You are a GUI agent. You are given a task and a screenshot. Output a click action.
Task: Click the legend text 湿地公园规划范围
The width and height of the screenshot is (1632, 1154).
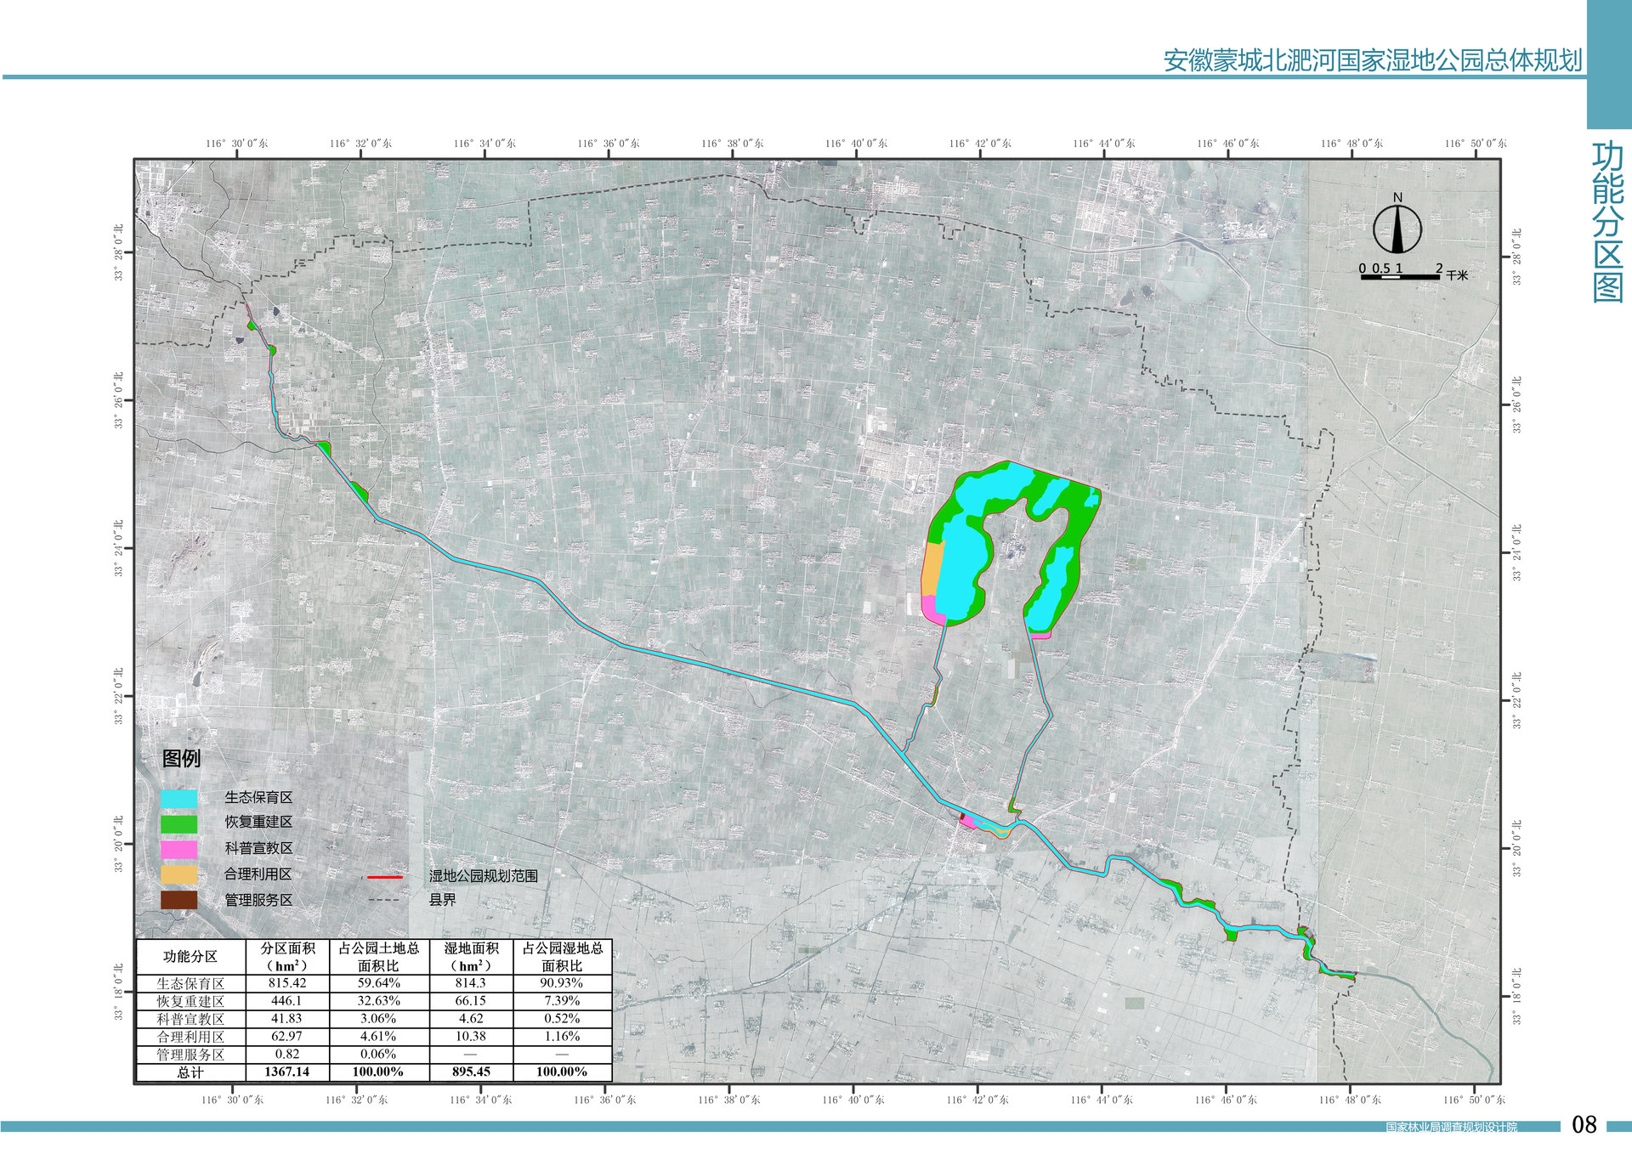click(x=483, y=876)
